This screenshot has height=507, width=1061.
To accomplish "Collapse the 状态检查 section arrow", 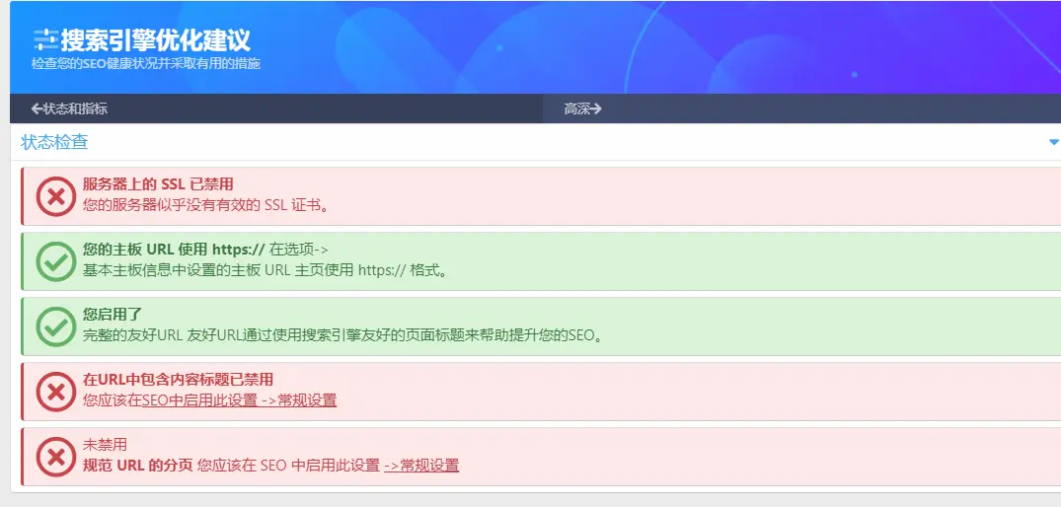I will tap(1053, 142).
